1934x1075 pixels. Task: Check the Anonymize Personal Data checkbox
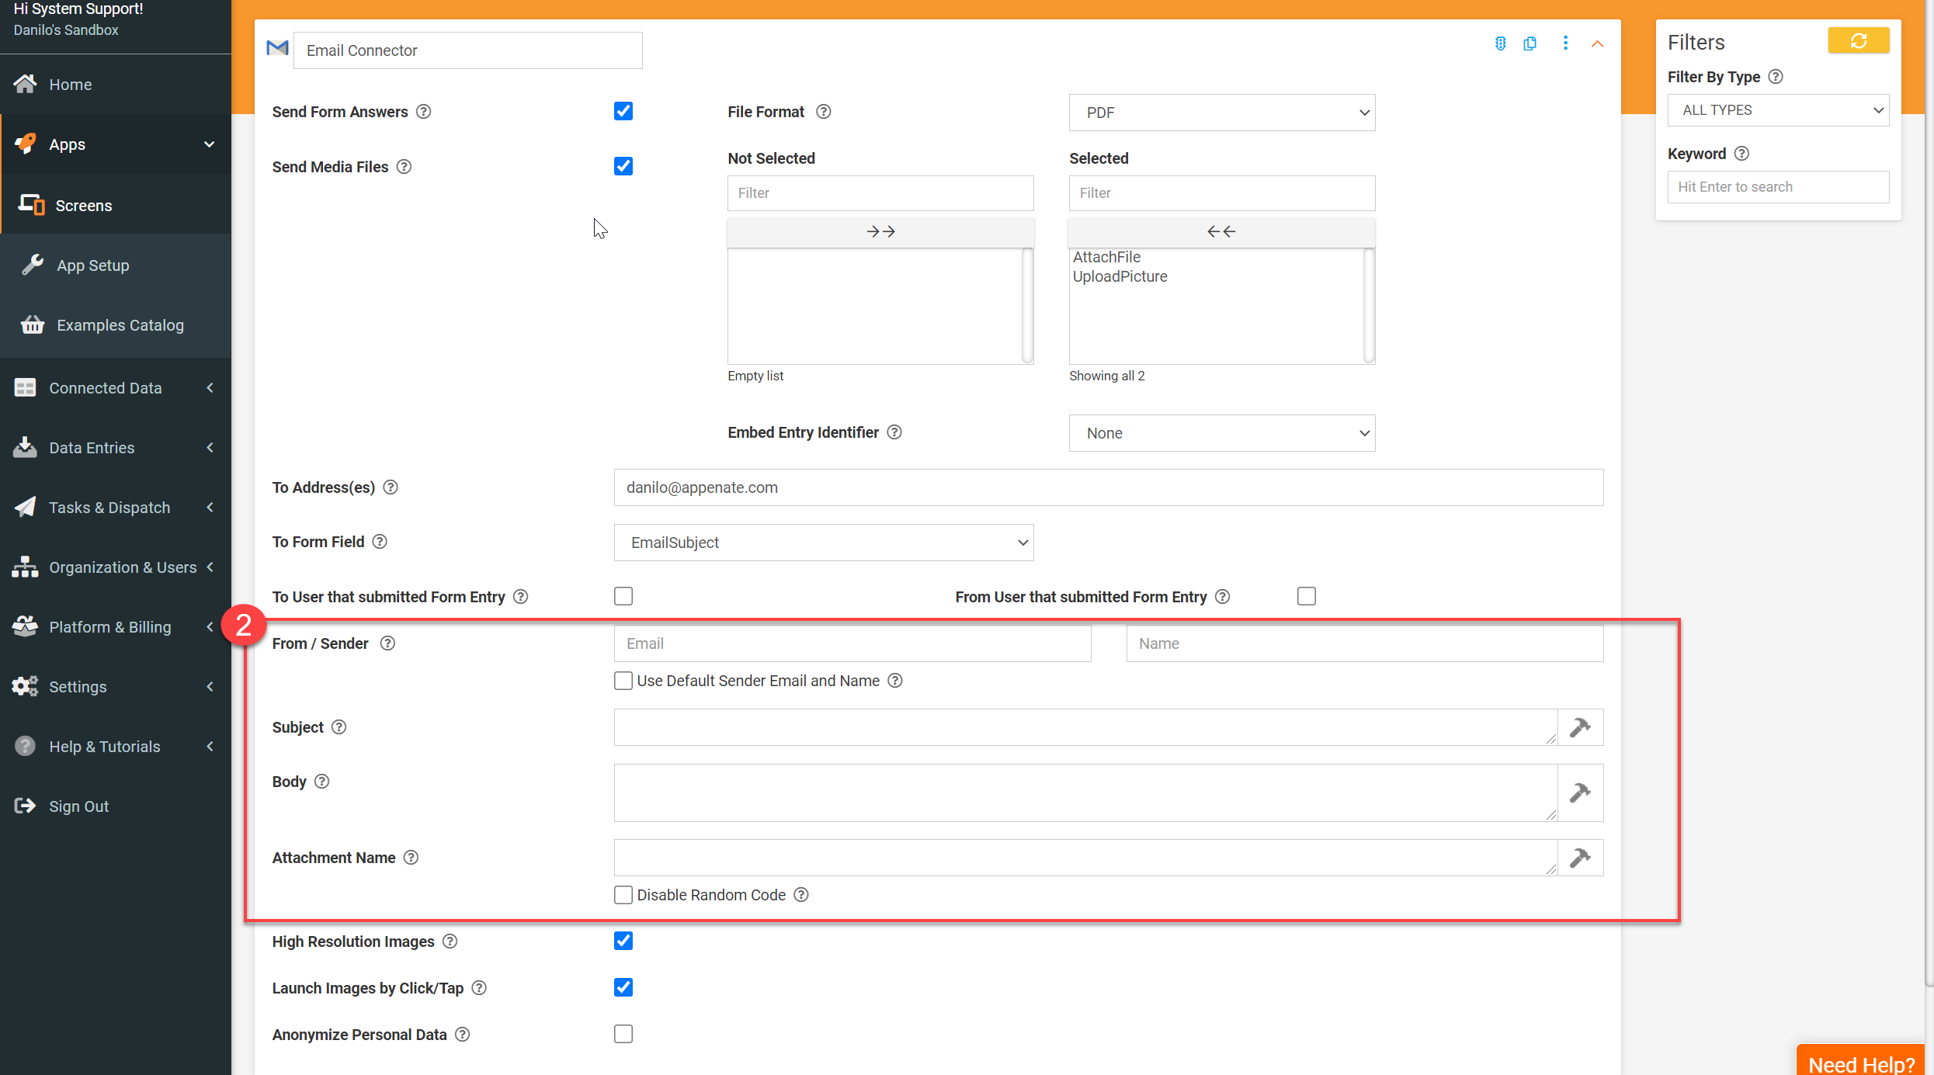point(623,1034)
